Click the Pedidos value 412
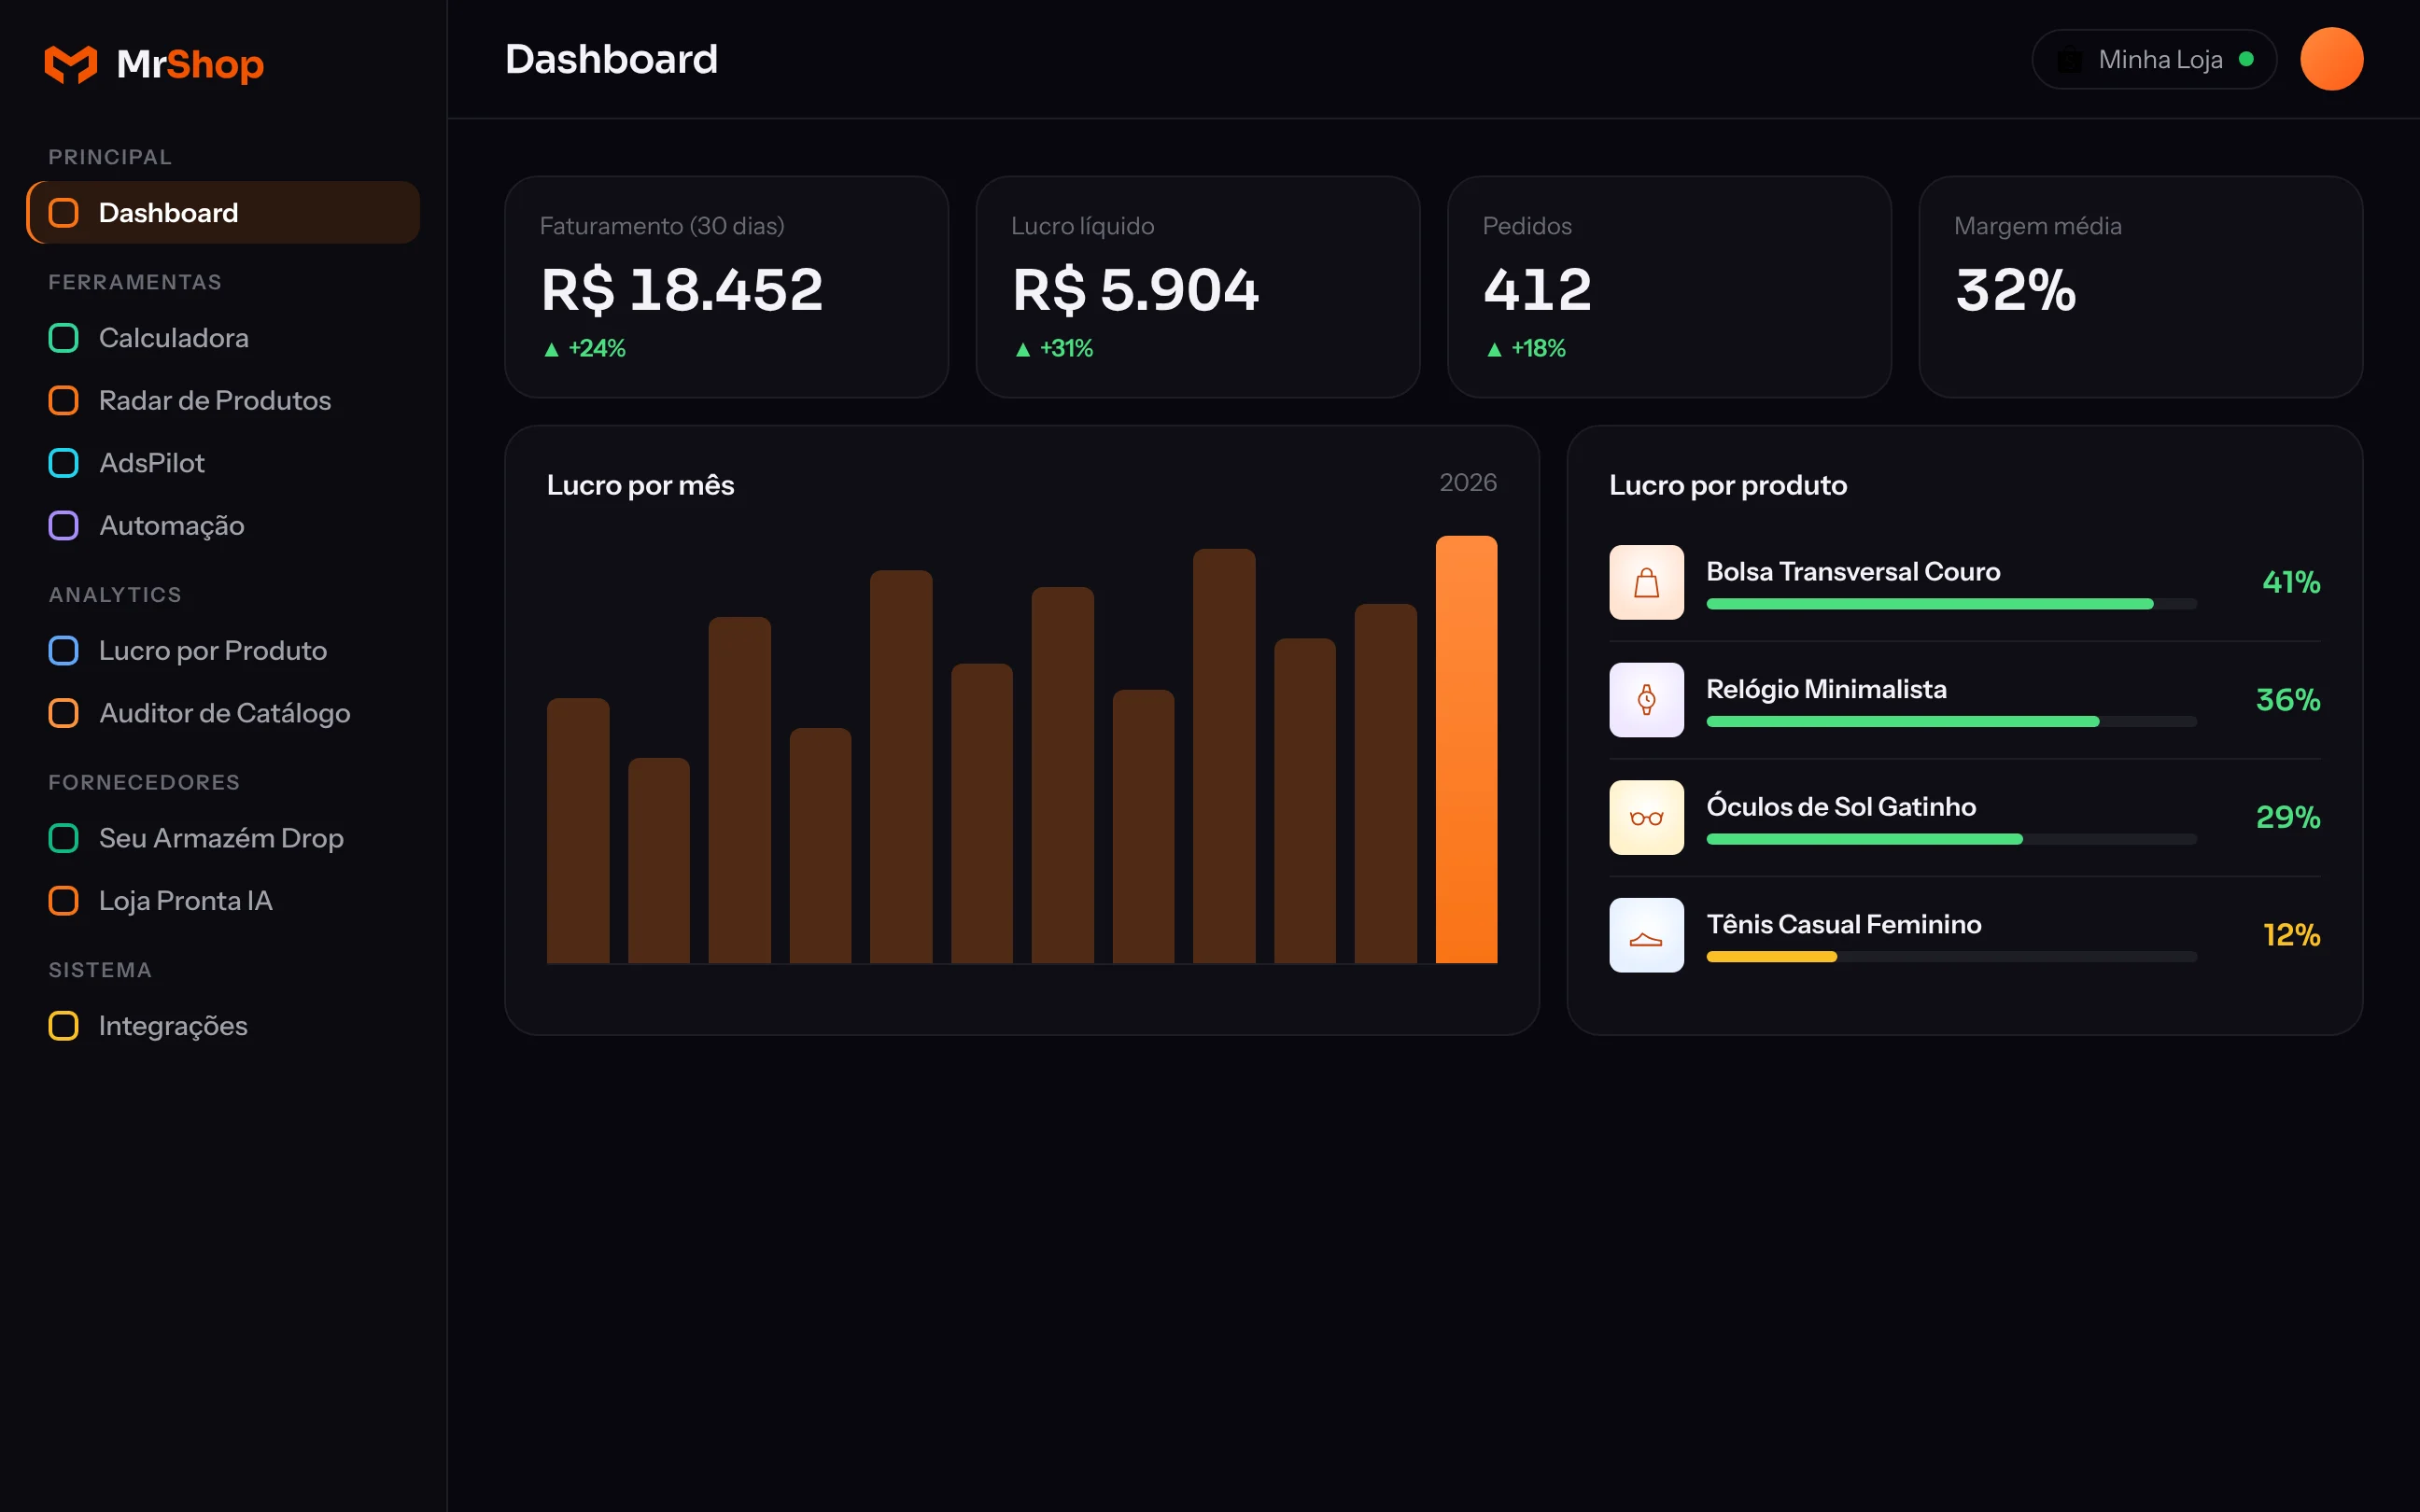 pyautogui.click(x=1537, y=290)
